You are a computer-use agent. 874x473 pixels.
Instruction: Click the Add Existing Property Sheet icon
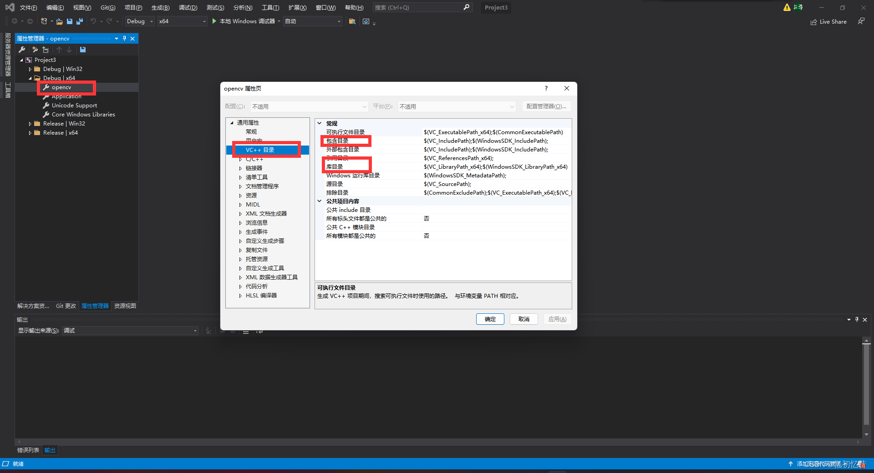(46, 50)
